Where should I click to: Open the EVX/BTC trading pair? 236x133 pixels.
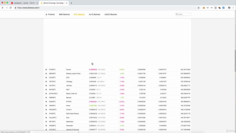click(52, 69)
